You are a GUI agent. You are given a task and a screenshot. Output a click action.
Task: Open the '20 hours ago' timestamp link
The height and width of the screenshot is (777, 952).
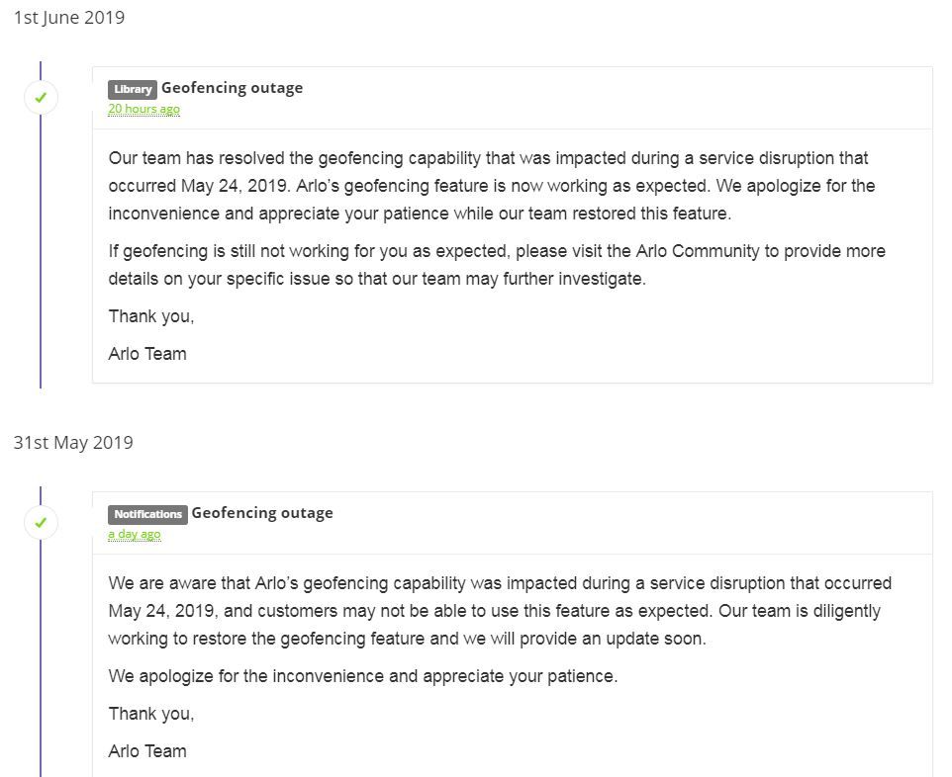pos(143,109)
